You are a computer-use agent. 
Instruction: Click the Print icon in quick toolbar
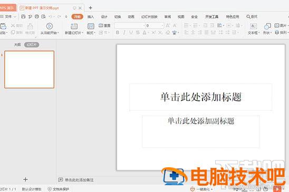click(x=37, y=16)
